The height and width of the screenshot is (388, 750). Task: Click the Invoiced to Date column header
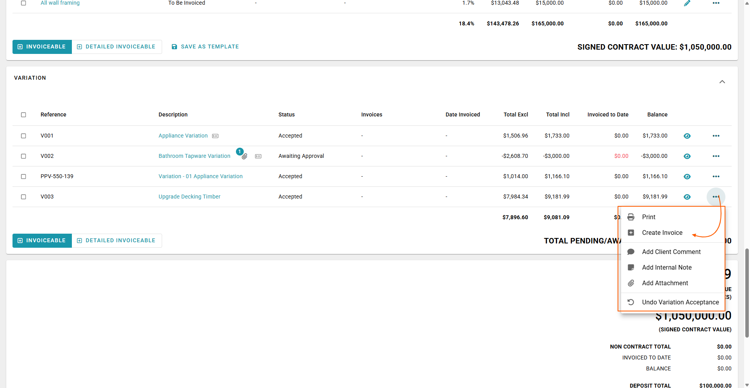click(x=608, y=114)
